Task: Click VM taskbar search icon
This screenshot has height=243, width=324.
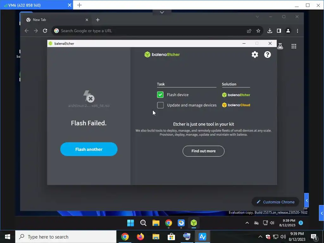Action: pos(143,223)
